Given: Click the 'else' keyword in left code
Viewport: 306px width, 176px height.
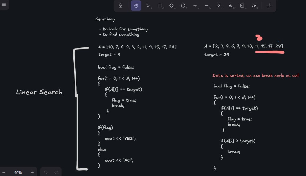Looking at the screenshot, I should (x=102, y=150).
